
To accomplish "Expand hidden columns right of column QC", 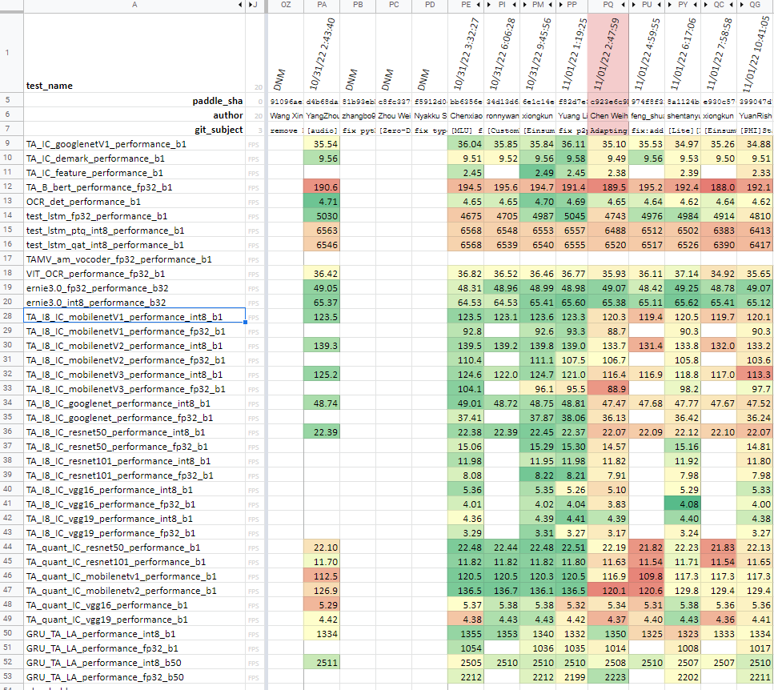I will pyautogui.click(x=731, y=5).
